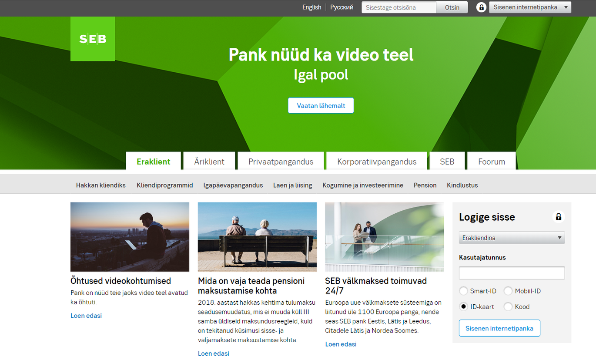Click the Pank nüüd ka video teel heading
Viewport: 596px width, 357px height.
(321, 55)
